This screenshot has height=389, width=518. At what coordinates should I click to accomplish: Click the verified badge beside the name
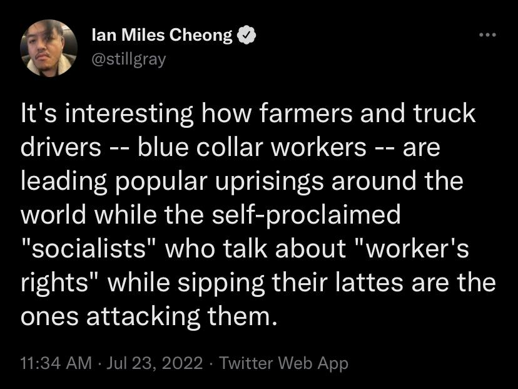click(x=247, y=36)
